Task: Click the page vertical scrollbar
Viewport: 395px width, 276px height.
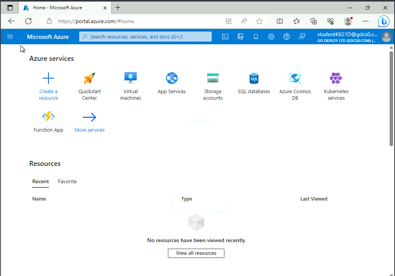Action: pos(391,98)
